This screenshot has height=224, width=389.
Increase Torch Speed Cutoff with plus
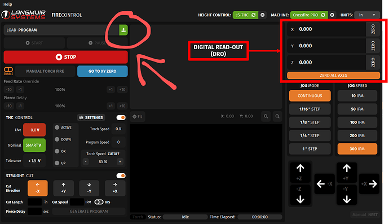120,162
